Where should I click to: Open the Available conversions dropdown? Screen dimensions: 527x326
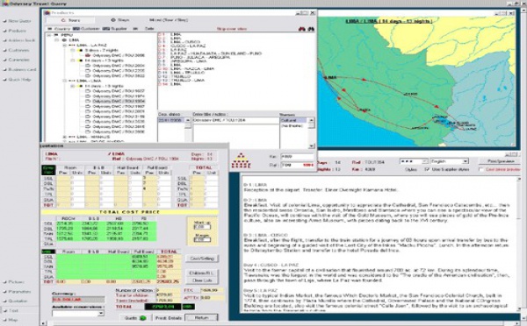pyautogui.click(x=78, y=313)
